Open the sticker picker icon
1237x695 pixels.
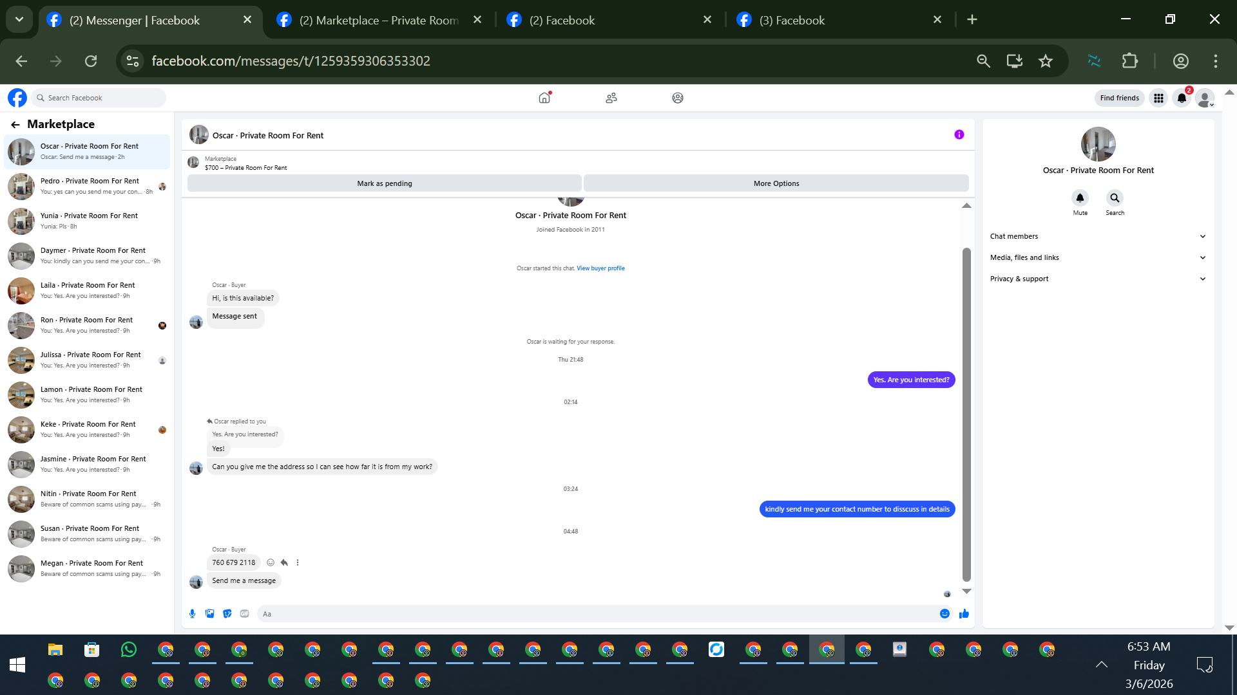click(227, 614)
